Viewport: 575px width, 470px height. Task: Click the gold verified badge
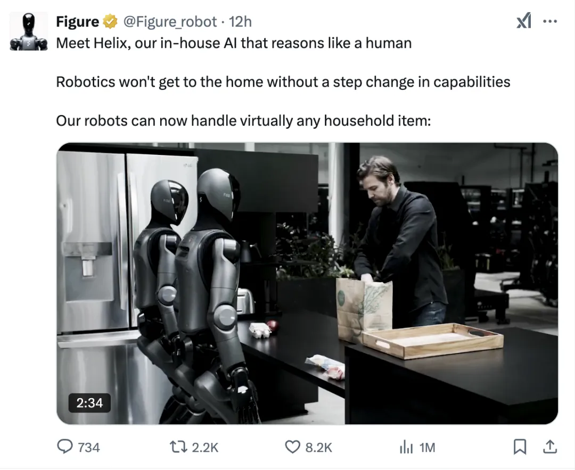pos(110,22)
